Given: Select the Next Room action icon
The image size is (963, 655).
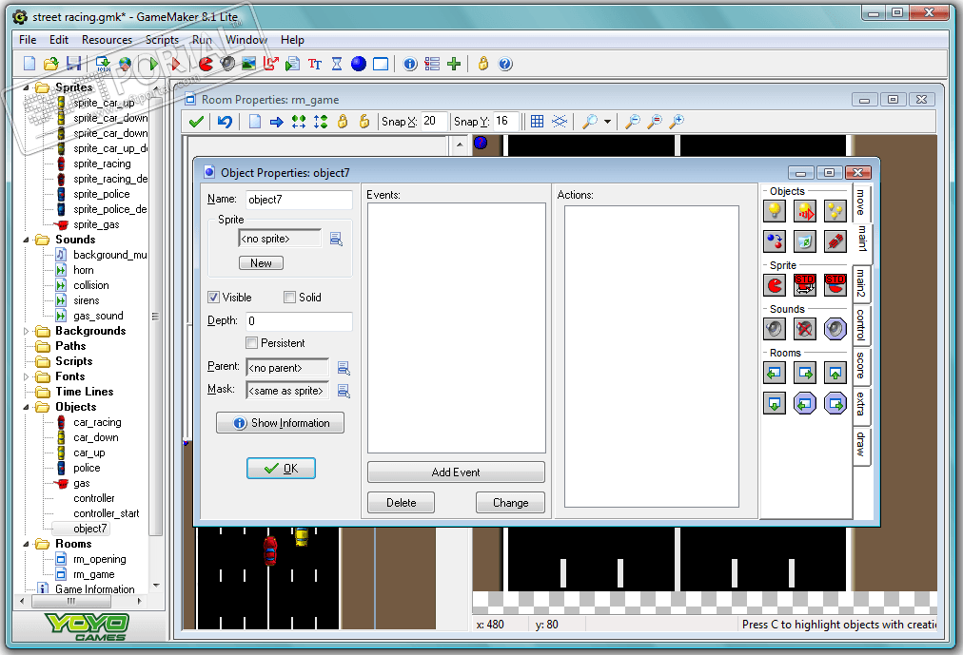Looking at the screenshot, I should point(804,373).
